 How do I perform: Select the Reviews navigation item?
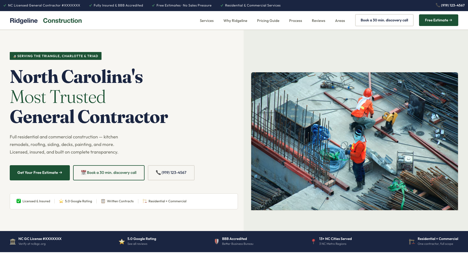pos(318,21)
